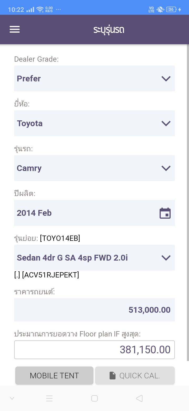The image size is (189, 411).
Task: Expand the Dealer Grade Prefer dropdown
Action: coord(94,79)
